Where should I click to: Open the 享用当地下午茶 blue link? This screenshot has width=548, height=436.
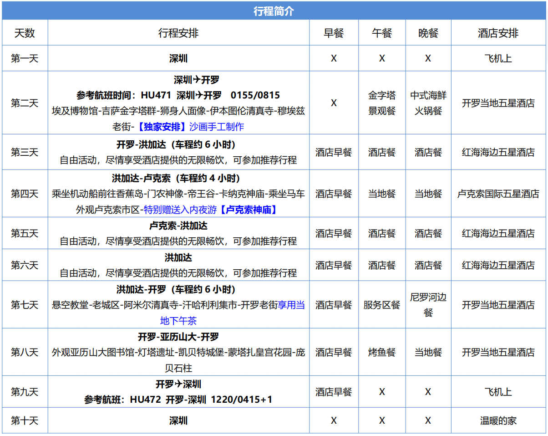click(233, 313)
